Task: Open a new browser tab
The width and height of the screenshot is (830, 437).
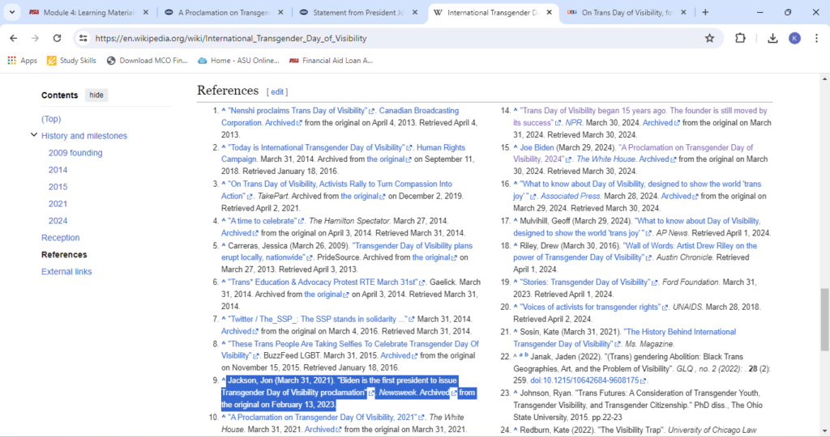Action: pyautogui.click(x=705, y=12)
